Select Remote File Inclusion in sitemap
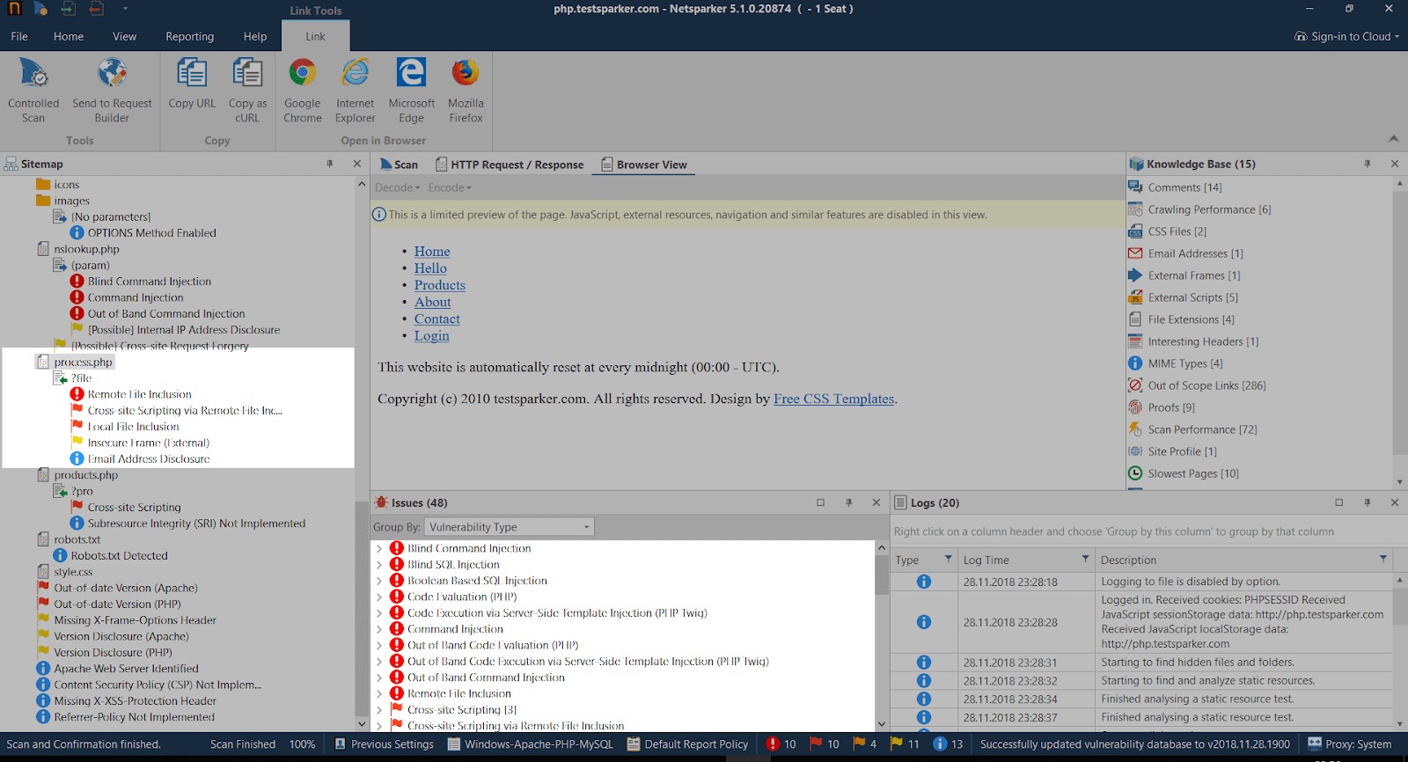 [x=139, y=394]
